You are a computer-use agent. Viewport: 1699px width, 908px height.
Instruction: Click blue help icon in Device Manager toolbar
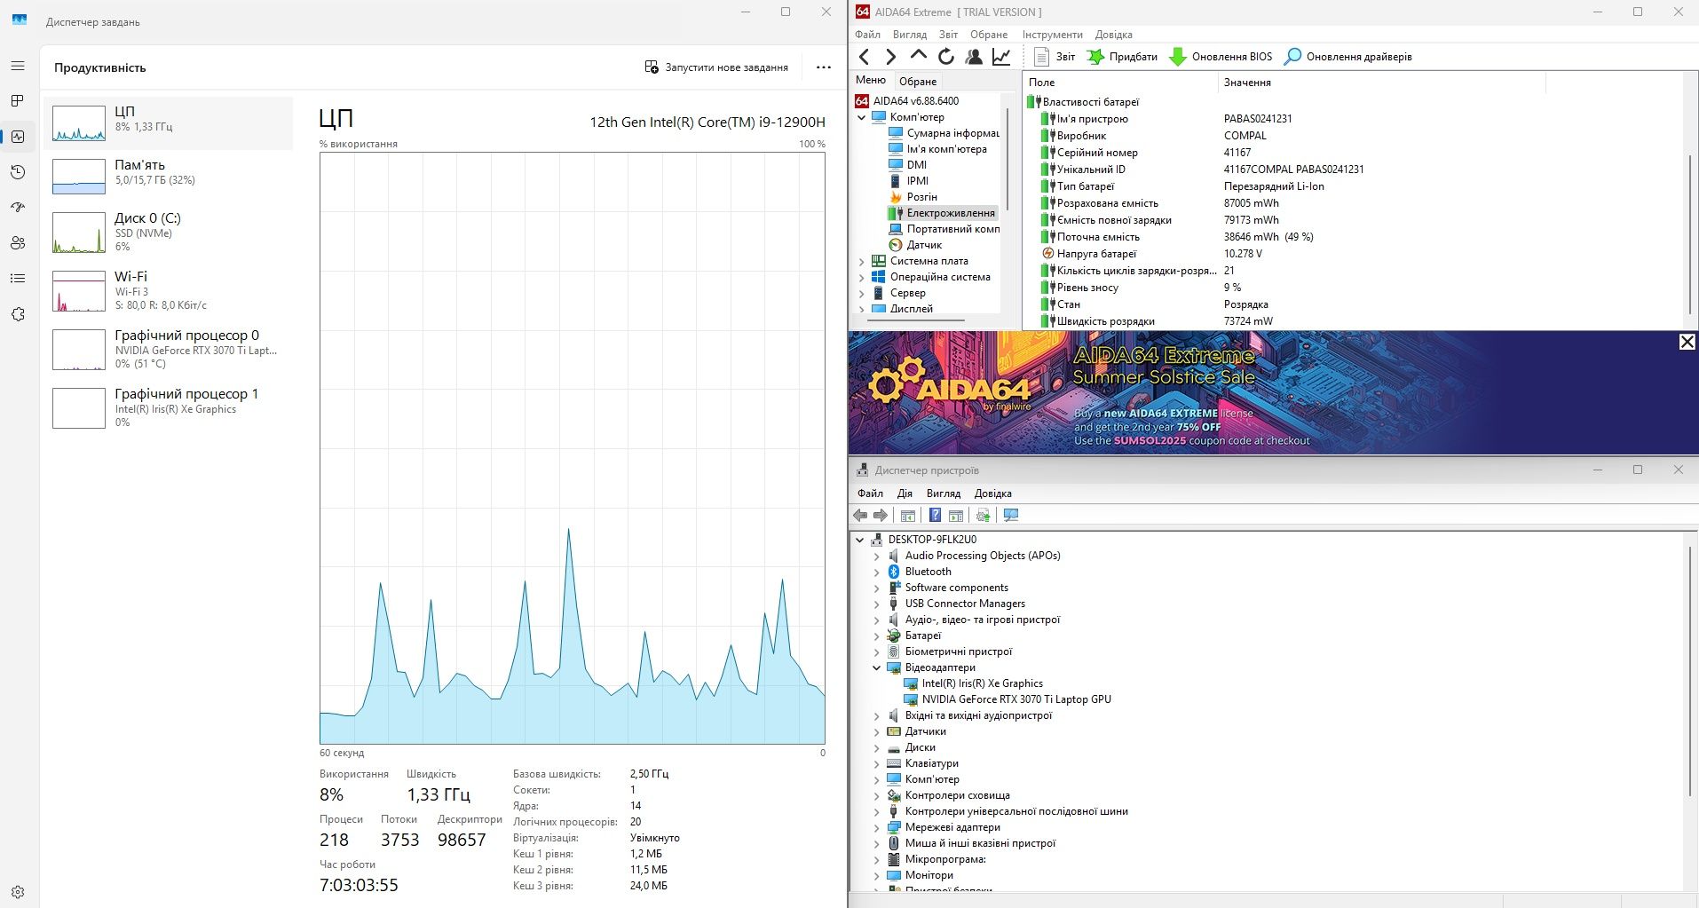point(935,516)
